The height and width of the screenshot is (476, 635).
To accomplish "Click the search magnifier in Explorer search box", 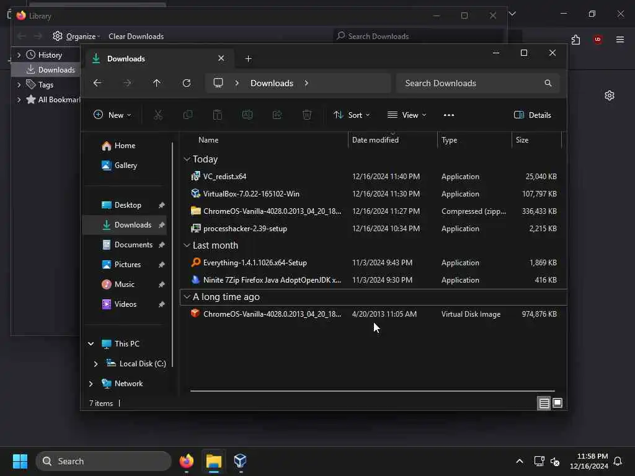I will [x=548, y=83].
